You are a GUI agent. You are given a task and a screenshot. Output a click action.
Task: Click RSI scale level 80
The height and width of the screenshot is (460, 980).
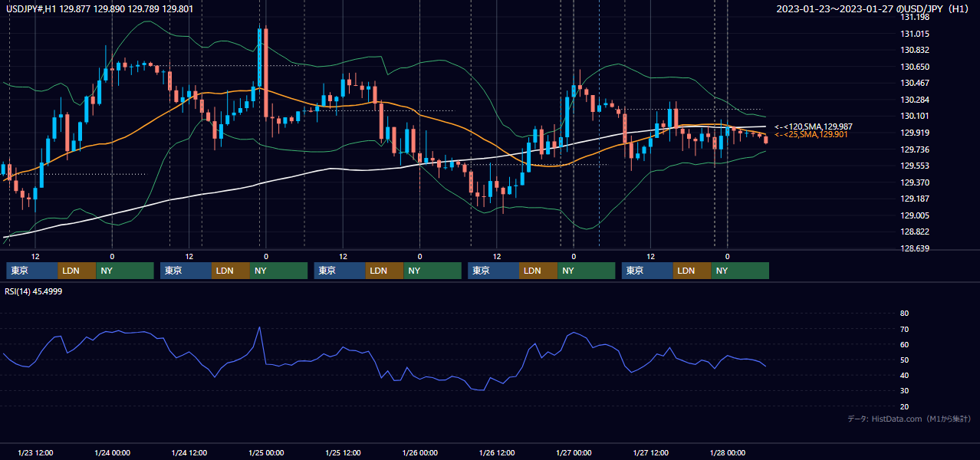pyautogui.click(x=904, y=314)
